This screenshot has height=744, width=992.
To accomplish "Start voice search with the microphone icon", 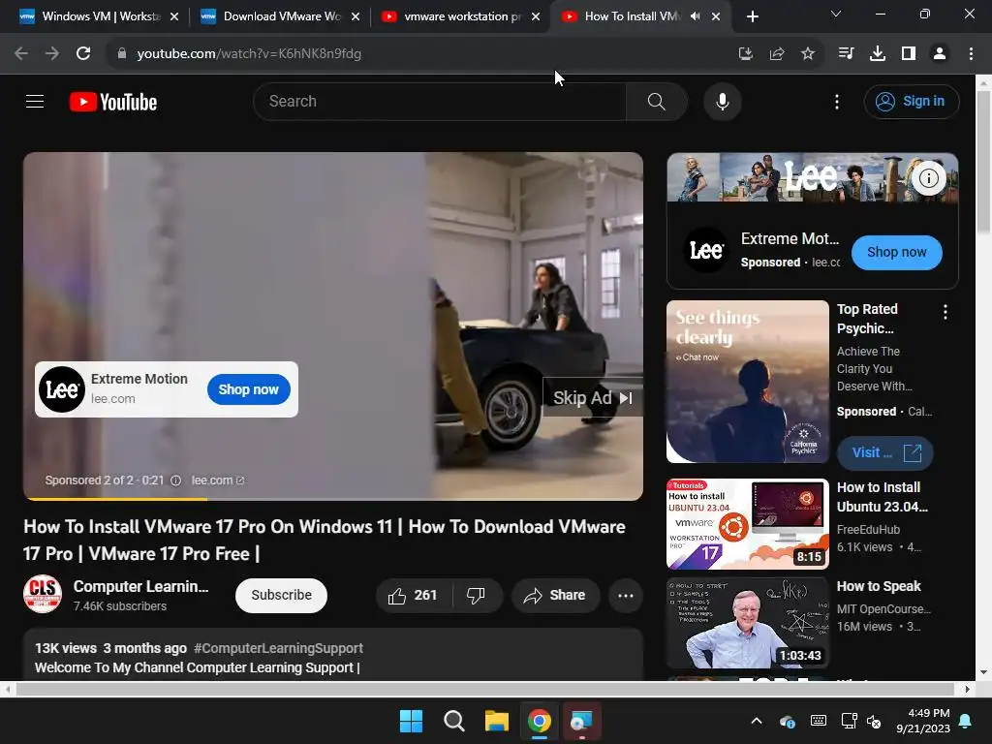I will pyautogui.click(x=723, y=101).
